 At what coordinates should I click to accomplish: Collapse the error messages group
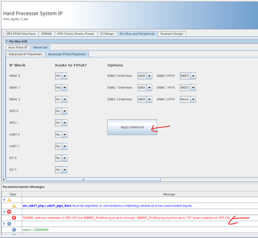(4, 212)
